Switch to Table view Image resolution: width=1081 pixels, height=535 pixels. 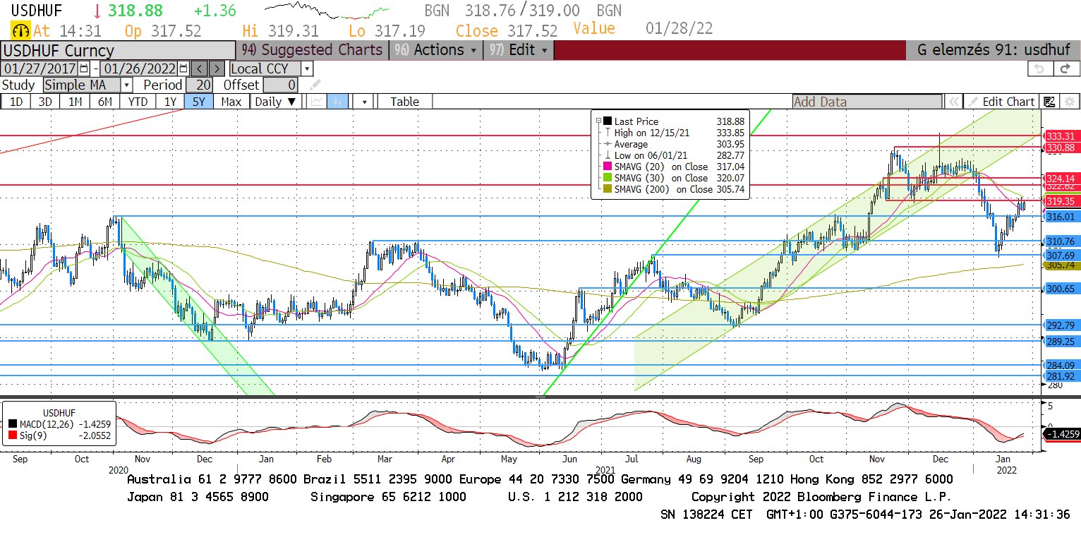pyautogui.click(x=404, y=102)
